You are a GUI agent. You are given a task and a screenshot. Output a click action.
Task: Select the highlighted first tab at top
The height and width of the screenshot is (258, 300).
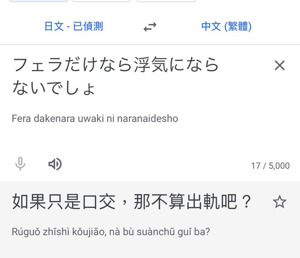coord(38,1)
